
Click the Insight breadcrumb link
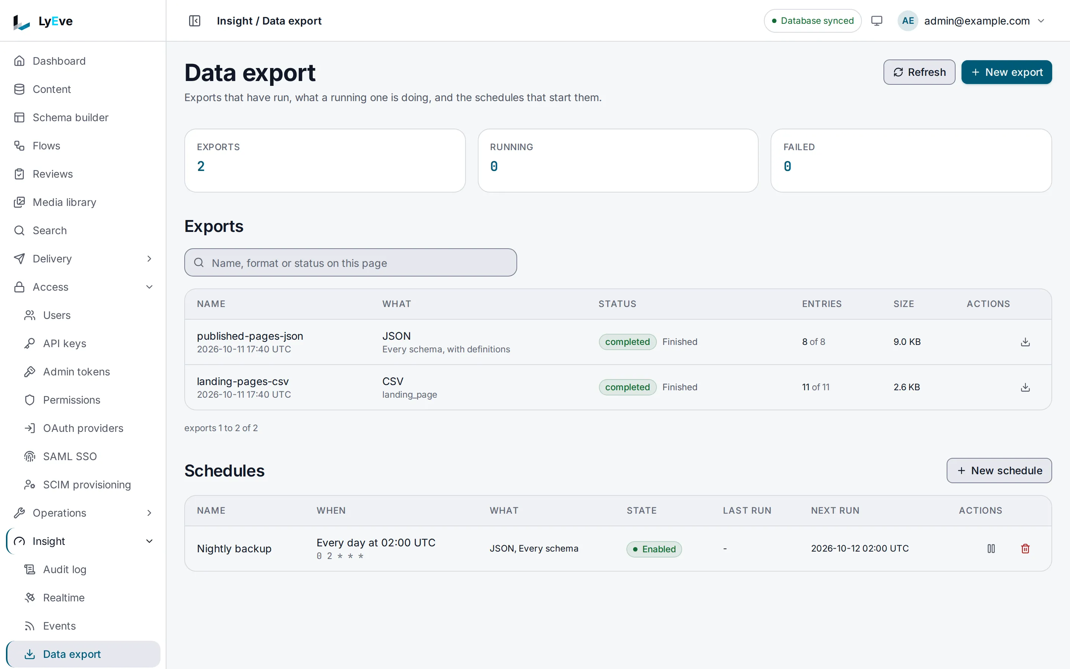(234, 21)
